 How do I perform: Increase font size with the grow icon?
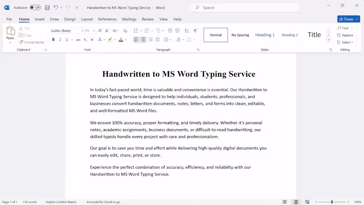100,31
